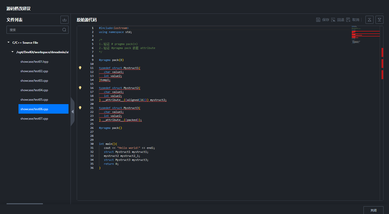
Task: Open showcase/test01.hpp file
Action: pos(34,62)
